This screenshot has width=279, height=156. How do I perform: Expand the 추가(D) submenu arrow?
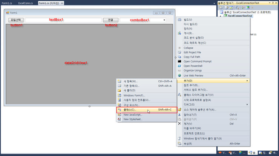click(247, 81)
